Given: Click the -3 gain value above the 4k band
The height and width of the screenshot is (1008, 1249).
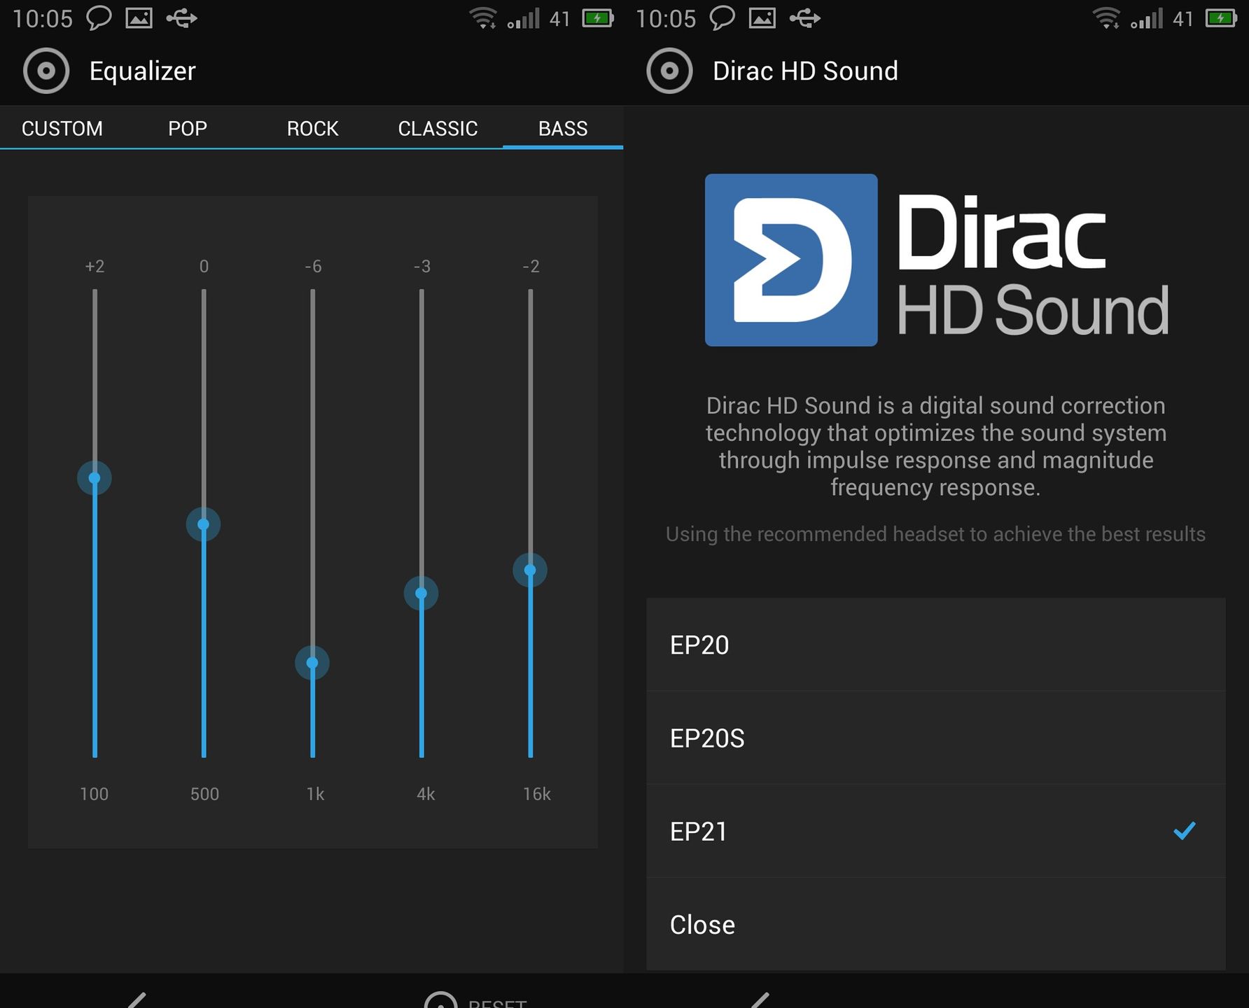Looking at the screenshot, I should click(421, 266).
